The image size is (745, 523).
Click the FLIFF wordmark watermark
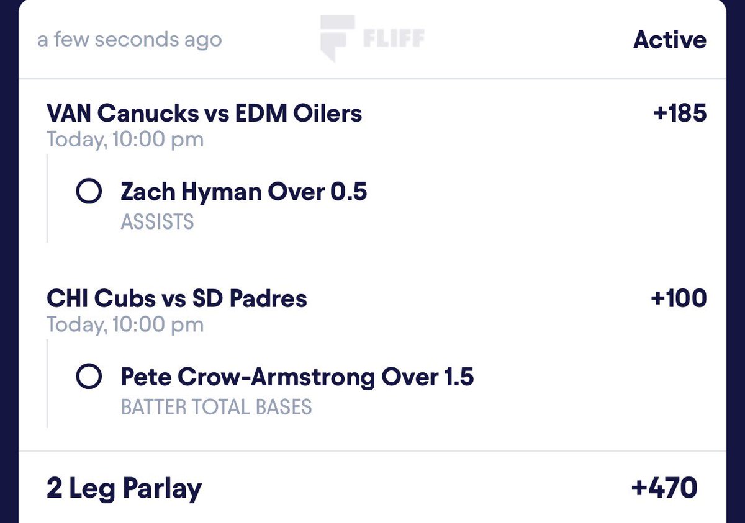pyautogui.click(x=394, y=39)
